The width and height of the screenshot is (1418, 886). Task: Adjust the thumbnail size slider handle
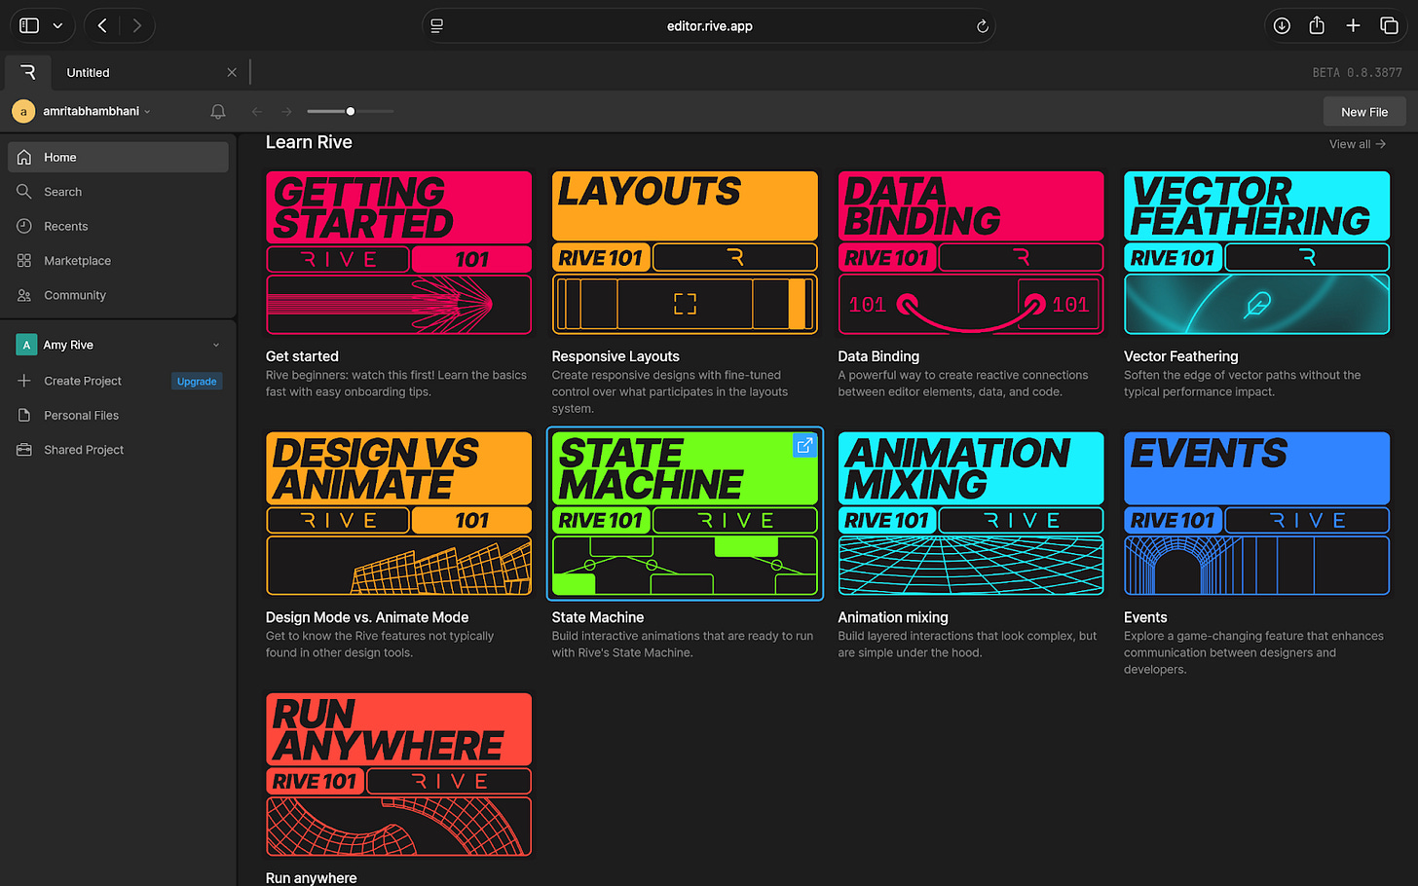(x=351, y=111)
